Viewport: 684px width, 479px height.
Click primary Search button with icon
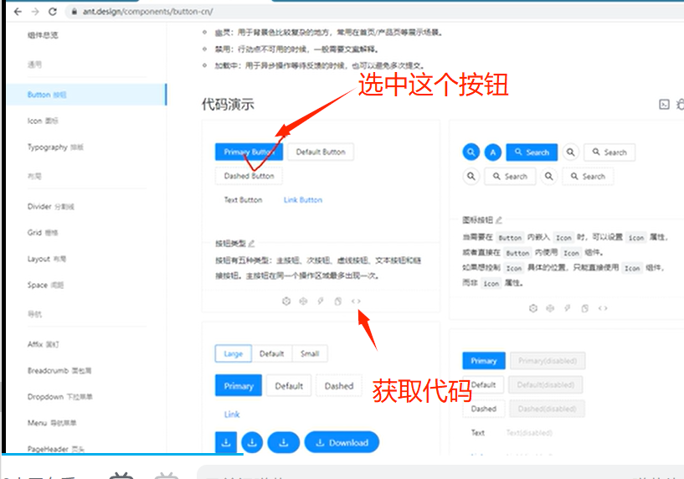coord(532,152)
